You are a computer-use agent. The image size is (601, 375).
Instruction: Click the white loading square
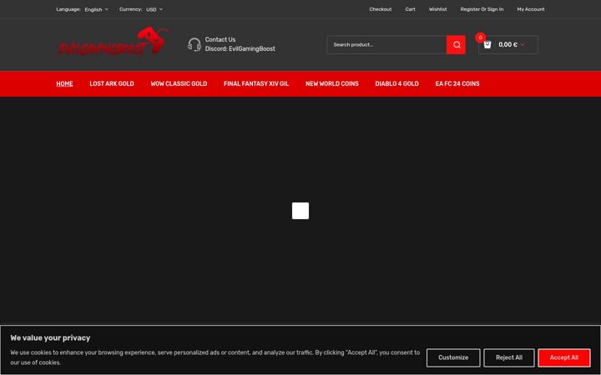coord(300,211)
